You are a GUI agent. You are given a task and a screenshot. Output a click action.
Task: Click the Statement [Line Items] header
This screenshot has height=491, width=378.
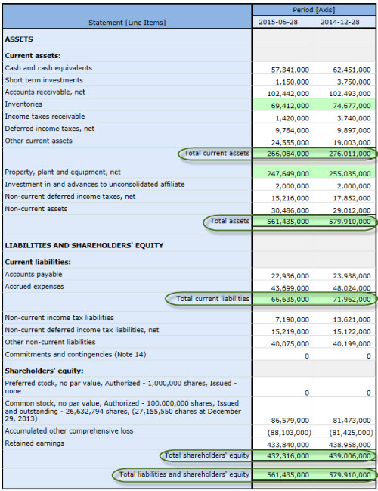point(127,23)
